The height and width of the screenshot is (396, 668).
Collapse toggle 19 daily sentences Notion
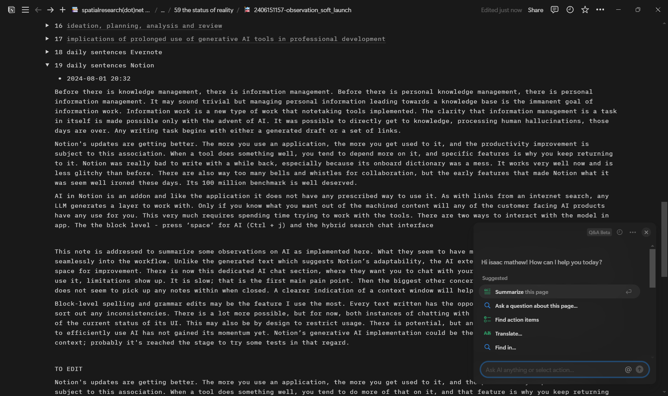tap(47, 65)
